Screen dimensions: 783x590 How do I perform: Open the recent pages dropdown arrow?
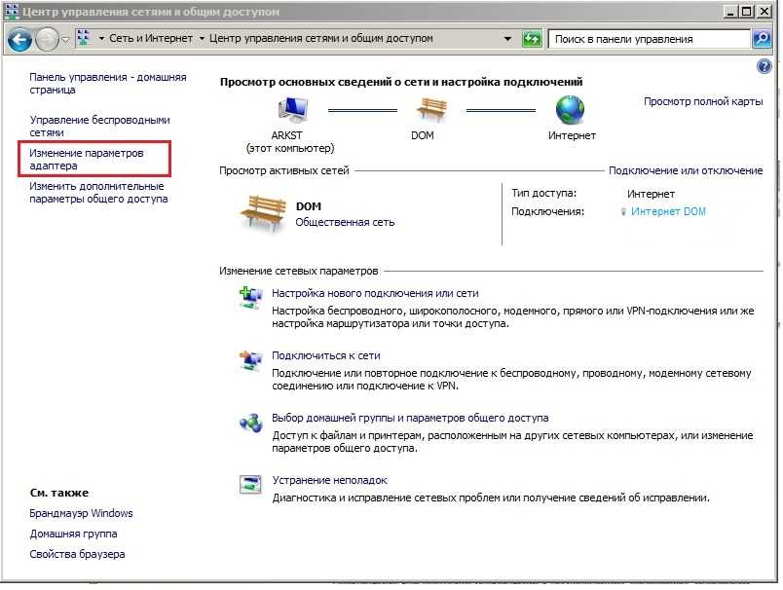point(65,39)
